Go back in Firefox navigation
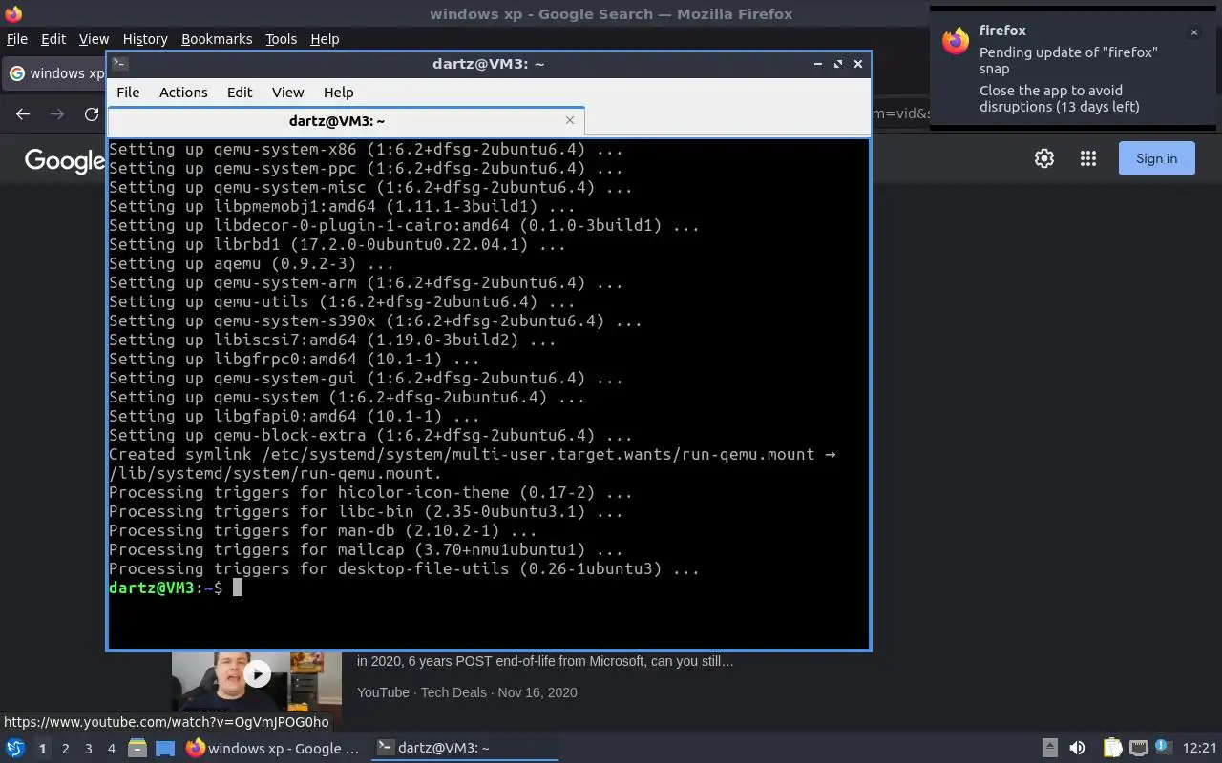This screenshot has height=763, width=1222. [x=23, y=113]
